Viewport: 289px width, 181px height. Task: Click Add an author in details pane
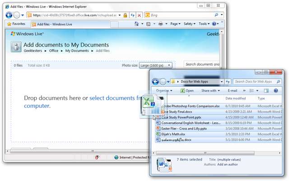(228, 164)
